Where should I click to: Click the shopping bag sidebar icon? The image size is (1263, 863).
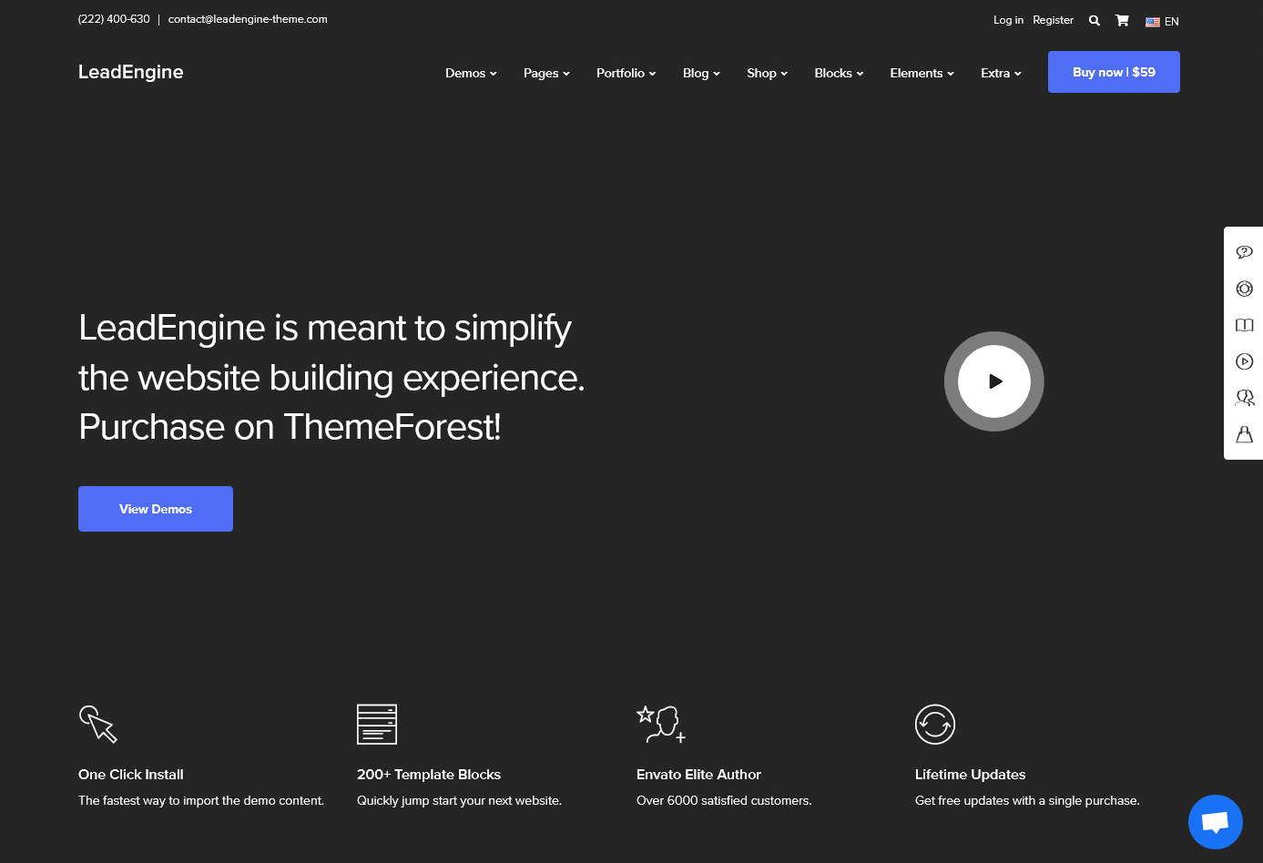pos(1244,435)
